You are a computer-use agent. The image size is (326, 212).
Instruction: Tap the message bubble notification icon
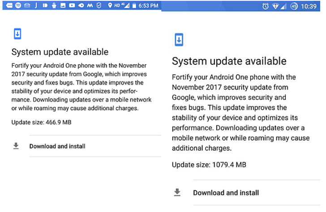pyautogui.click(x=9, y=5)
